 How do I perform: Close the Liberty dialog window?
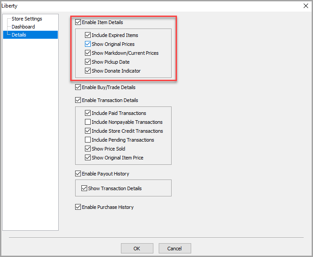pos(305,6)
